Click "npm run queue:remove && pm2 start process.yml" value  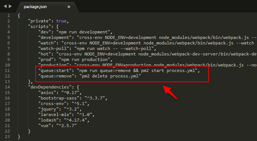137,70
